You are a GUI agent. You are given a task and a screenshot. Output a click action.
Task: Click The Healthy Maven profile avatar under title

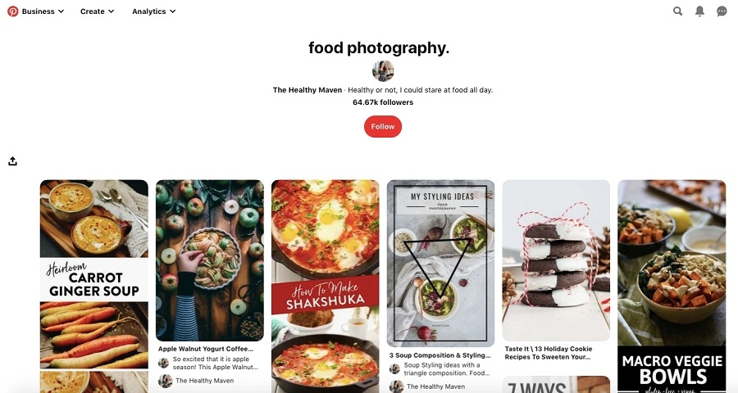(x=383, y=71)
